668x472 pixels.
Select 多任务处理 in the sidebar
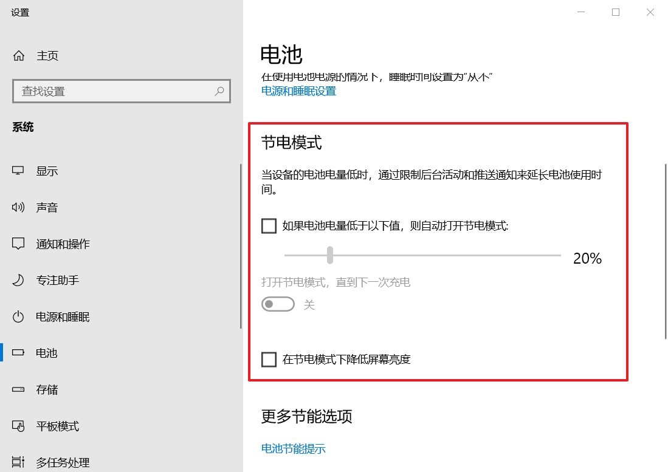click(18, 462)
